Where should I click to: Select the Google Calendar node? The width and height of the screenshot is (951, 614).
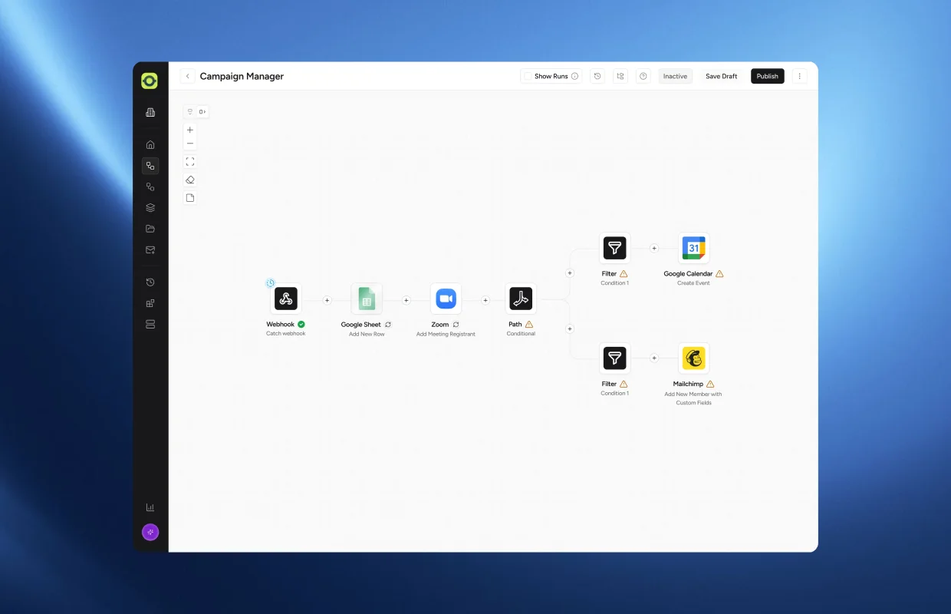tap(693, 248)
